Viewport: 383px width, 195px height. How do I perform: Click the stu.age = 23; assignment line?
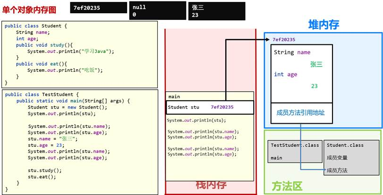tap(46, 145)
